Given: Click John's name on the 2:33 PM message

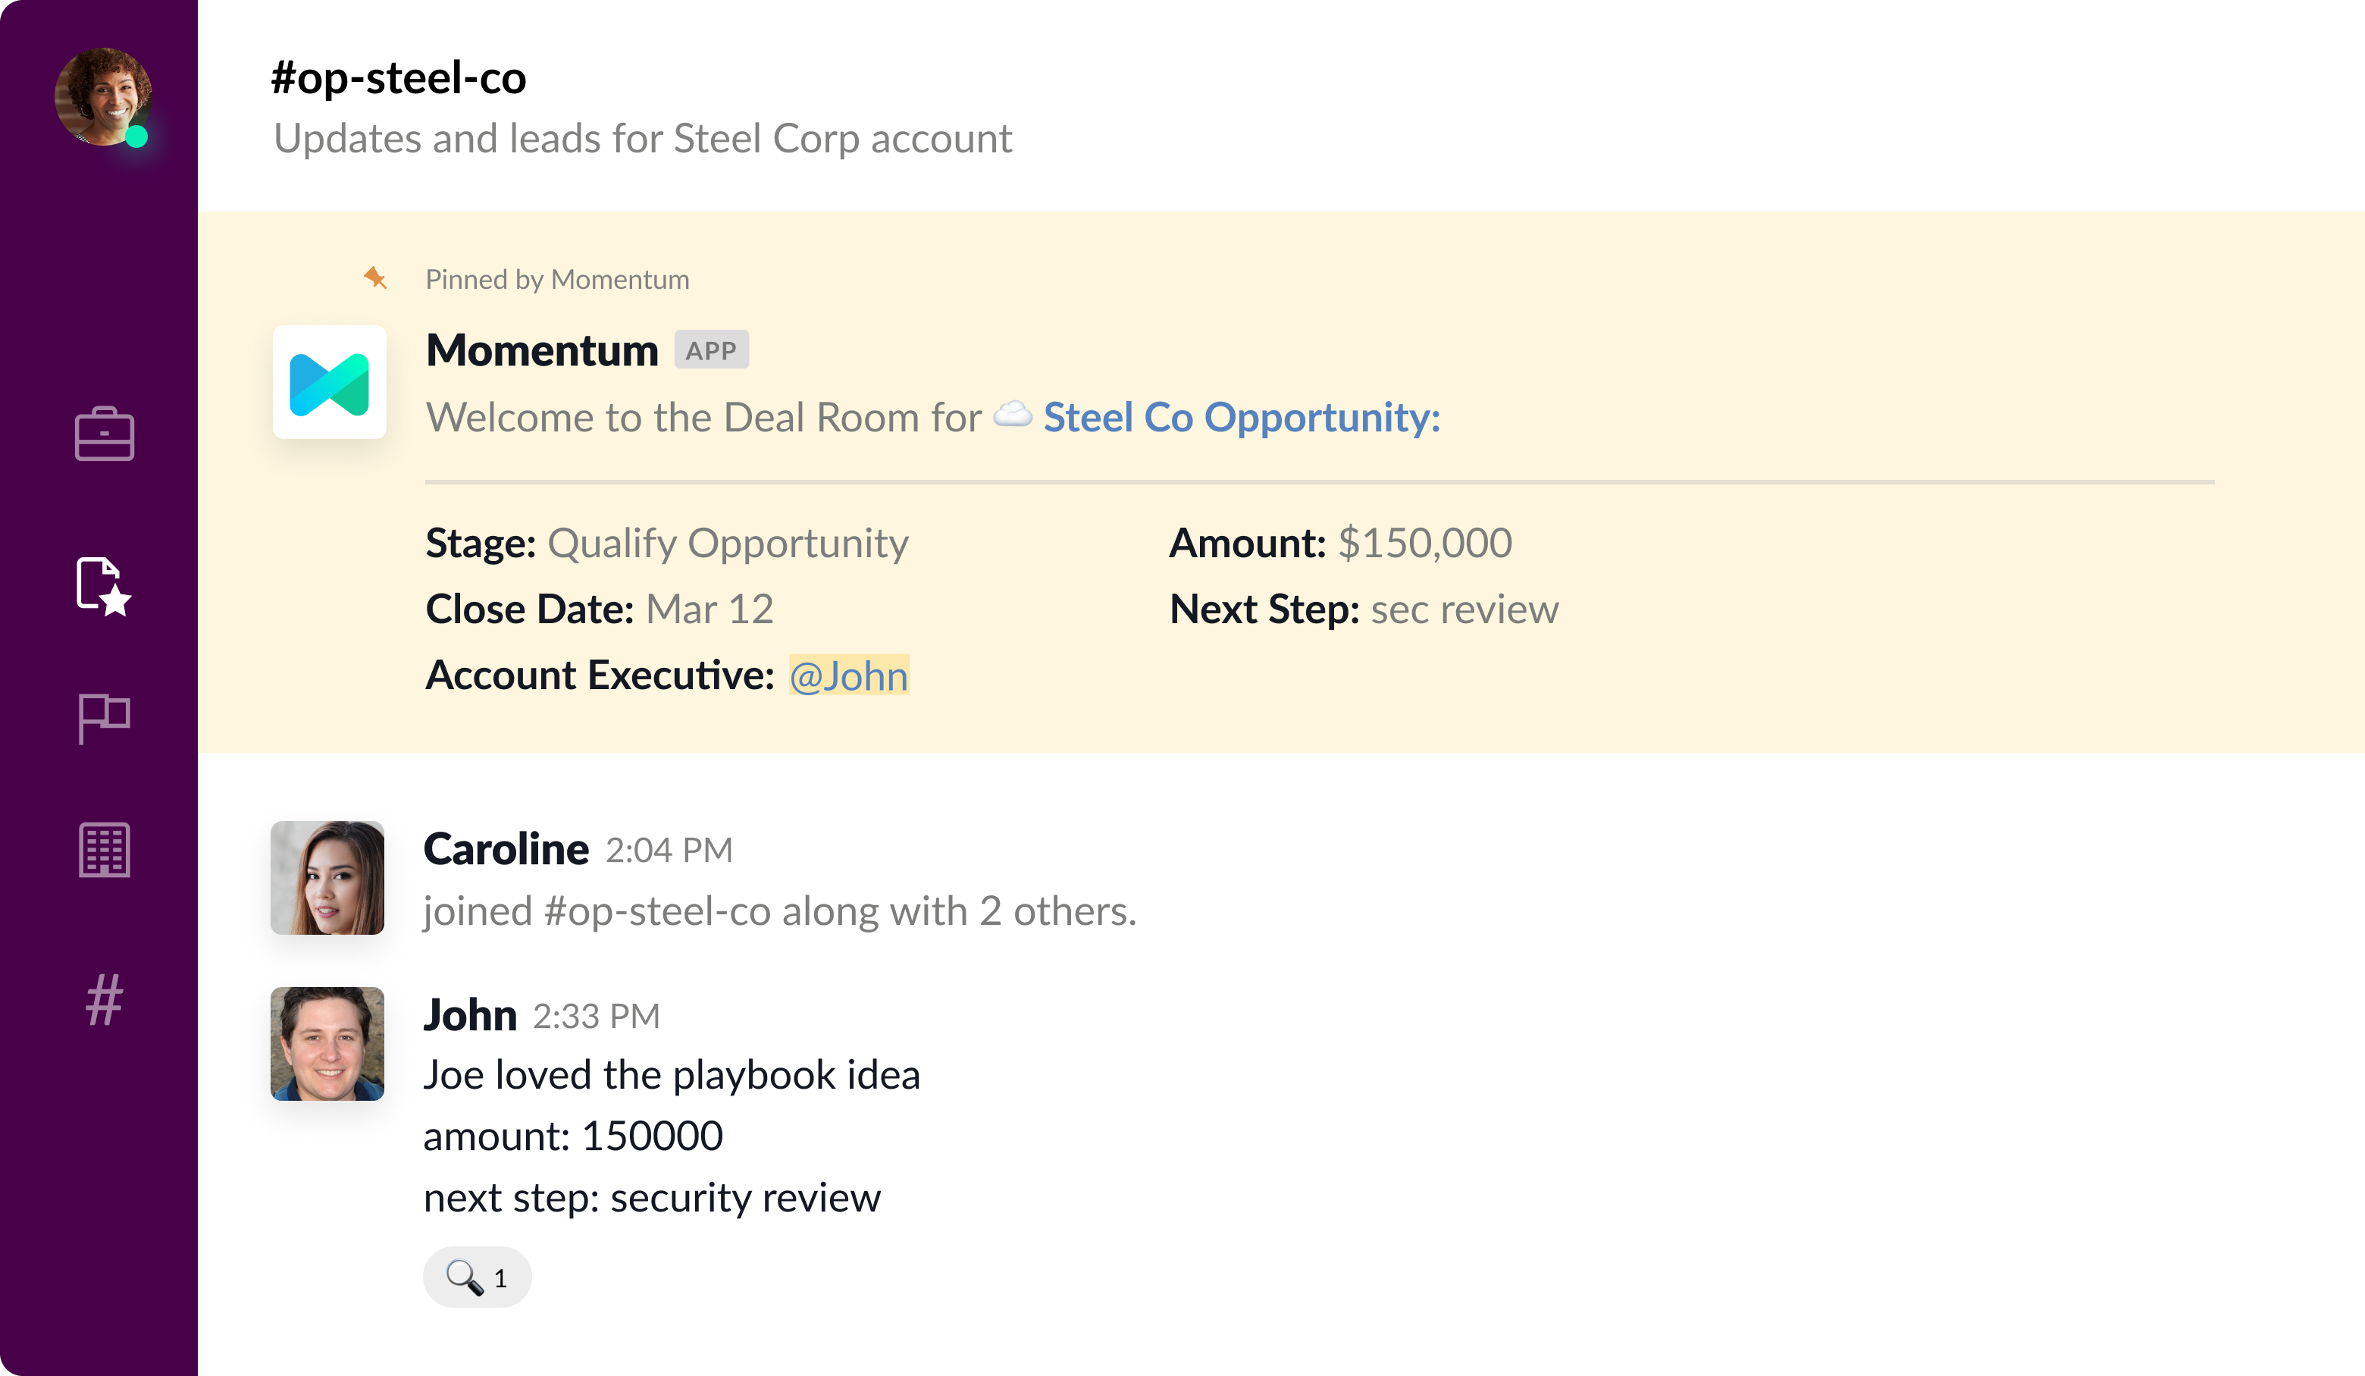Looking at the screenshot, I should click(x=470, y=1014).
